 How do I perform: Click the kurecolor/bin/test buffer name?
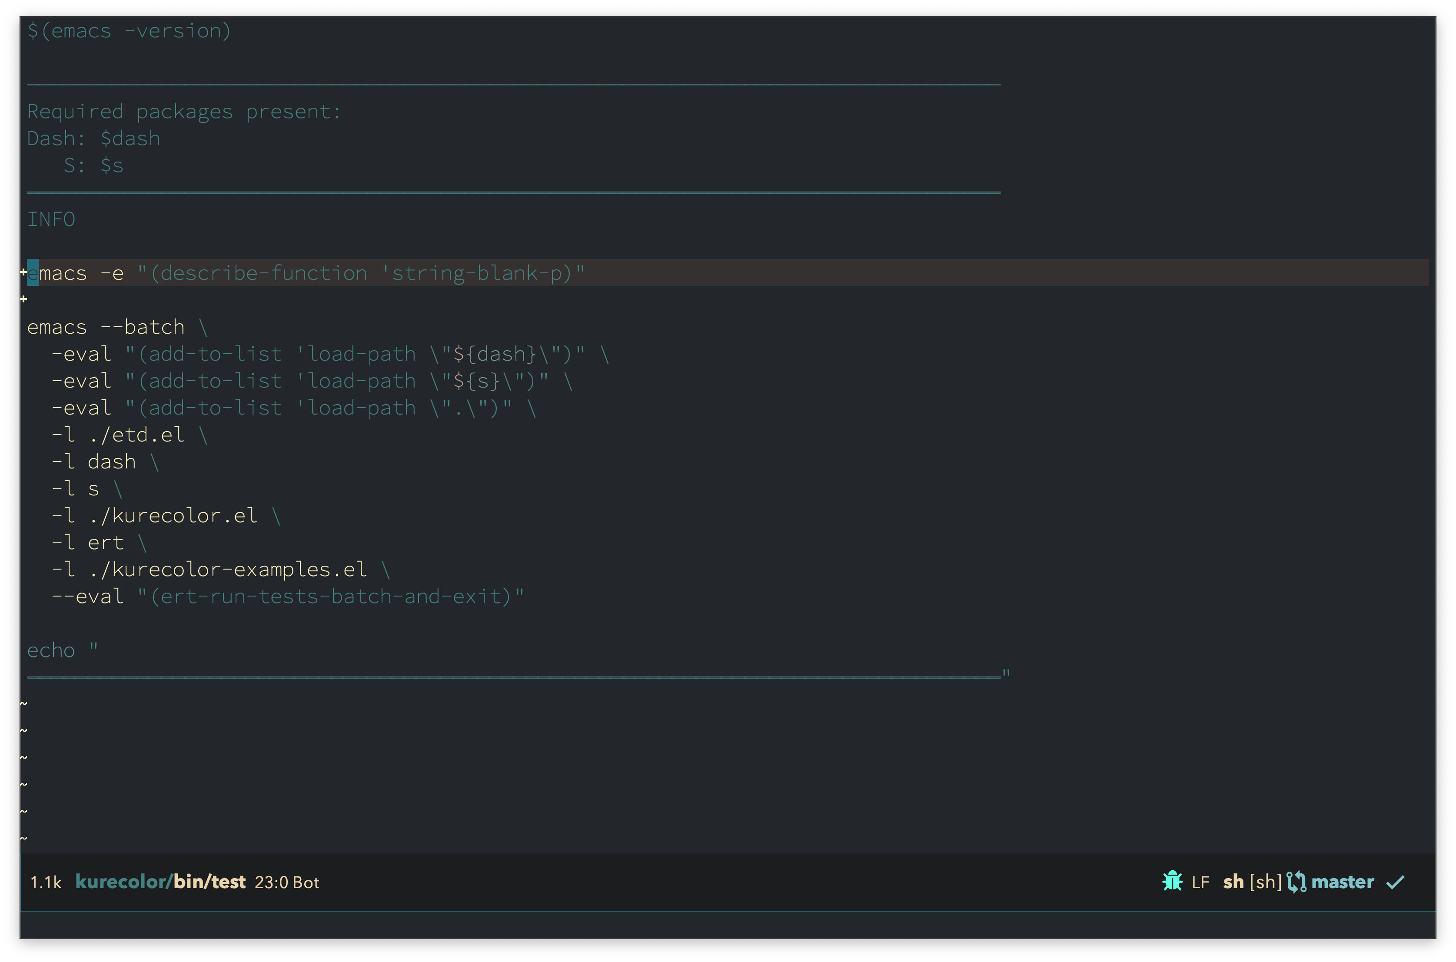click(160, 882)
